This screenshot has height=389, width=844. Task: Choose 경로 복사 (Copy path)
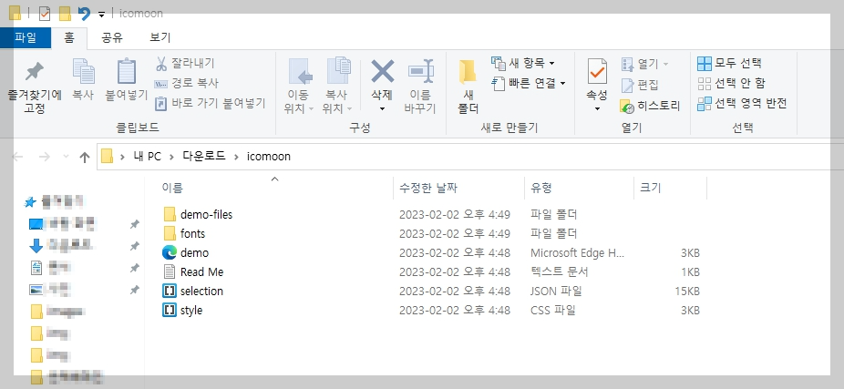click(186, 83)
